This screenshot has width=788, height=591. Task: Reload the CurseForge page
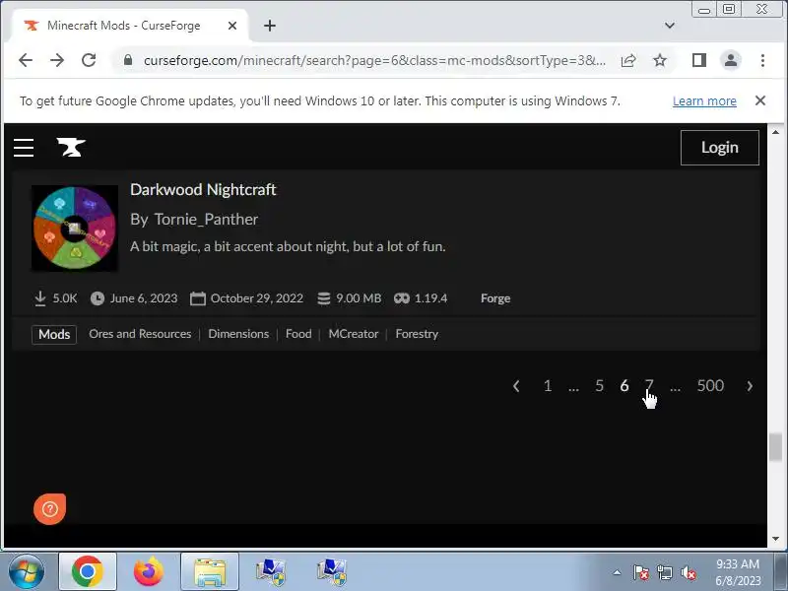(x=89, y=60)
